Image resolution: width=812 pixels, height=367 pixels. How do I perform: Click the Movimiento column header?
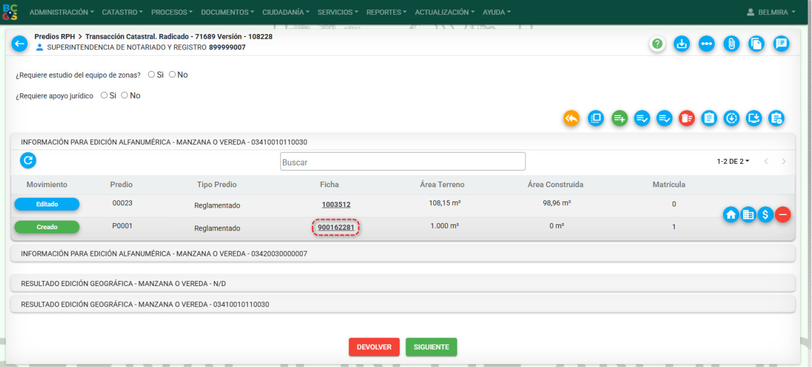tap(47, 185)
